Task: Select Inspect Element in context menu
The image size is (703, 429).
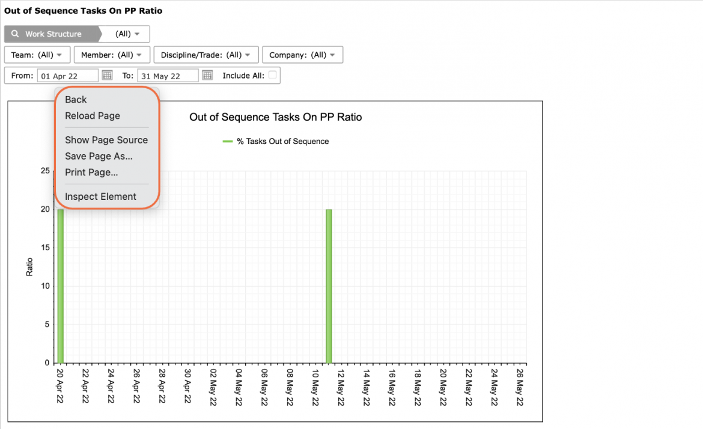Action: pos(100,196)
